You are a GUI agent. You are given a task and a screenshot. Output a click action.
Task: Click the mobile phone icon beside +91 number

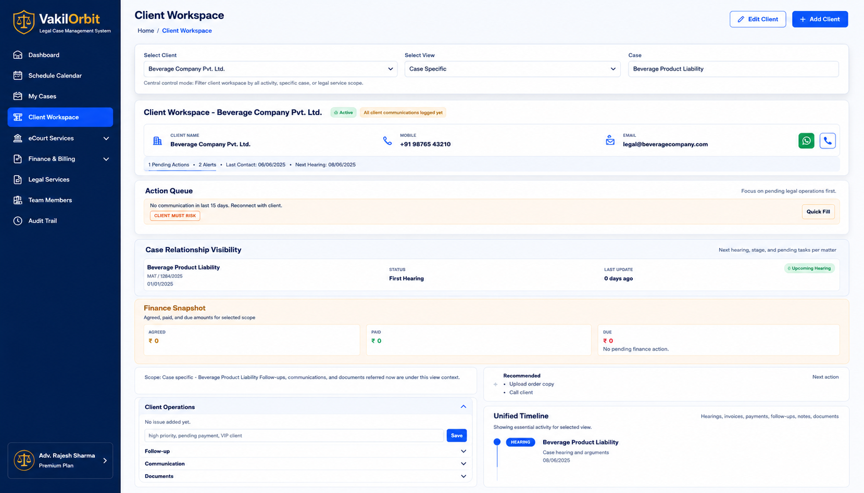click(387, 140)
